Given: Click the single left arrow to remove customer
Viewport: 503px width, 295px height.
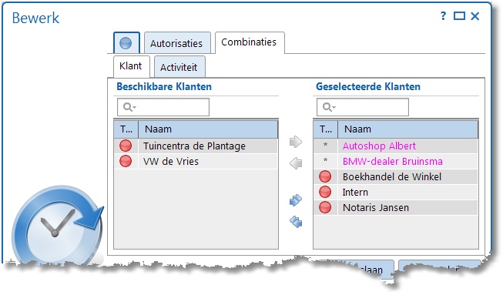Looking at the screenshot, I should (296, 163).
